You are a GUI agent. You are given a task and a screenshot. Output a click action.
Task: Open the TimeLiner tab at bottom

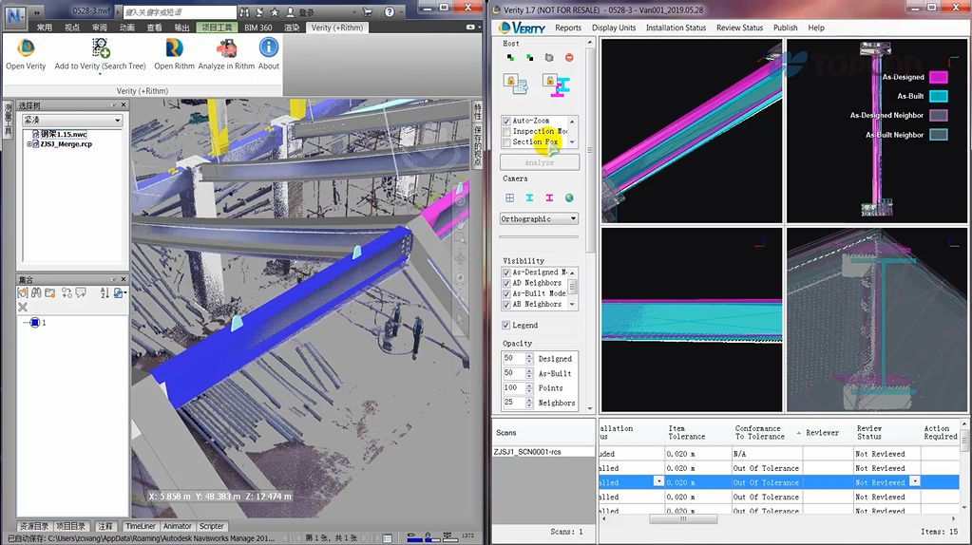click(141, 526)
